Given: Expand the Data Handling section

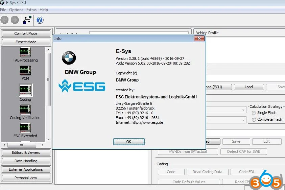Looking at the screenshot, I should tap(26, 161).
